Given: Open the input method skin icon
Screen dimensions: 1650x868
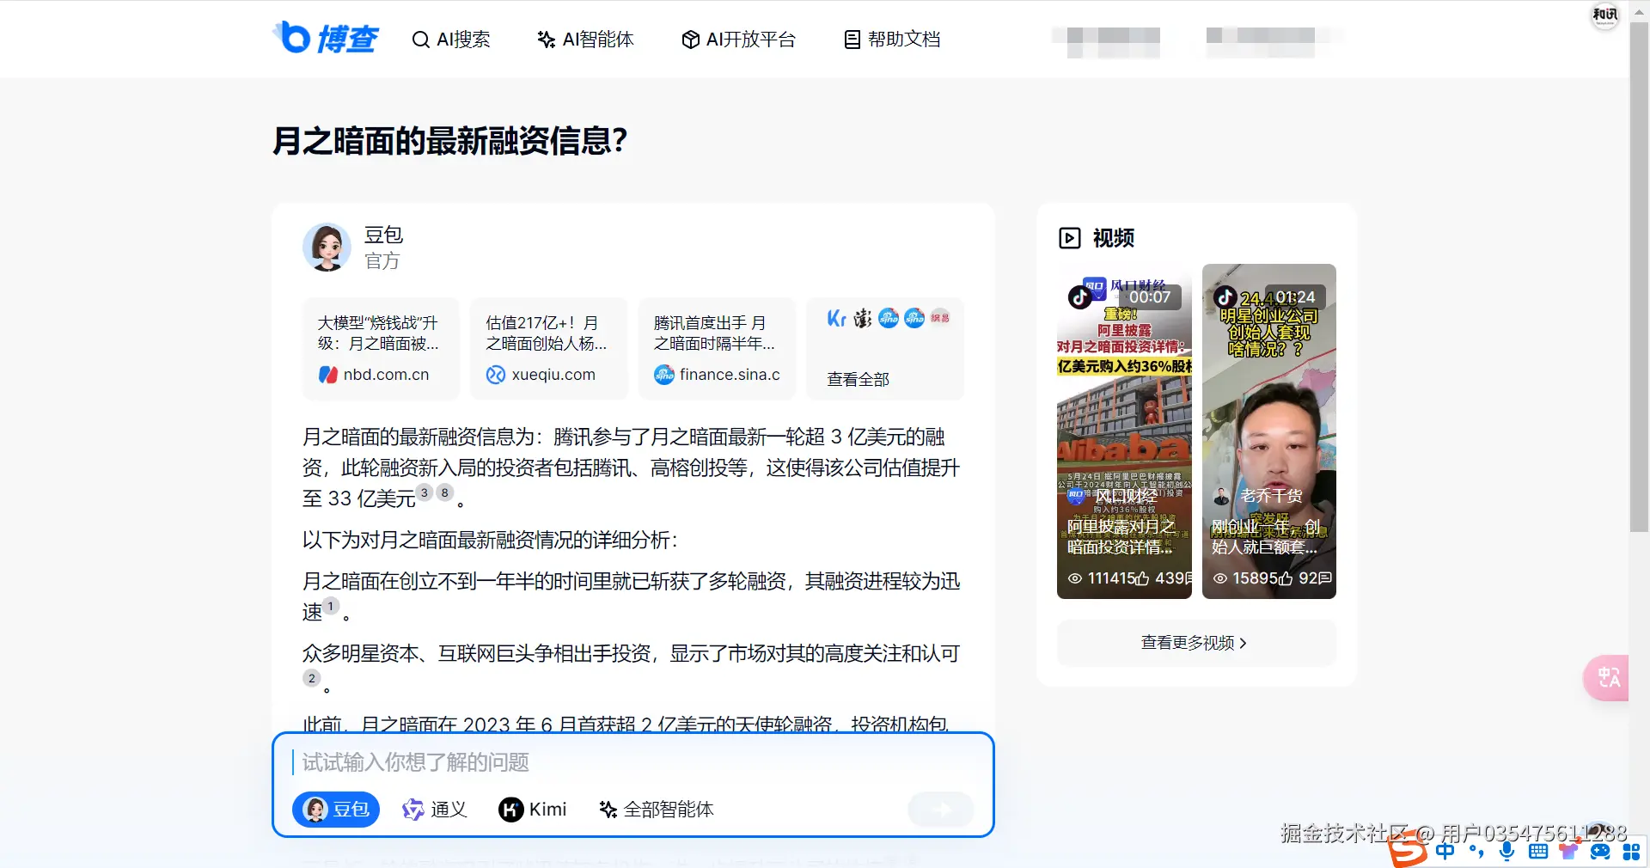Looking at the screenshot, I should 1569,851.
